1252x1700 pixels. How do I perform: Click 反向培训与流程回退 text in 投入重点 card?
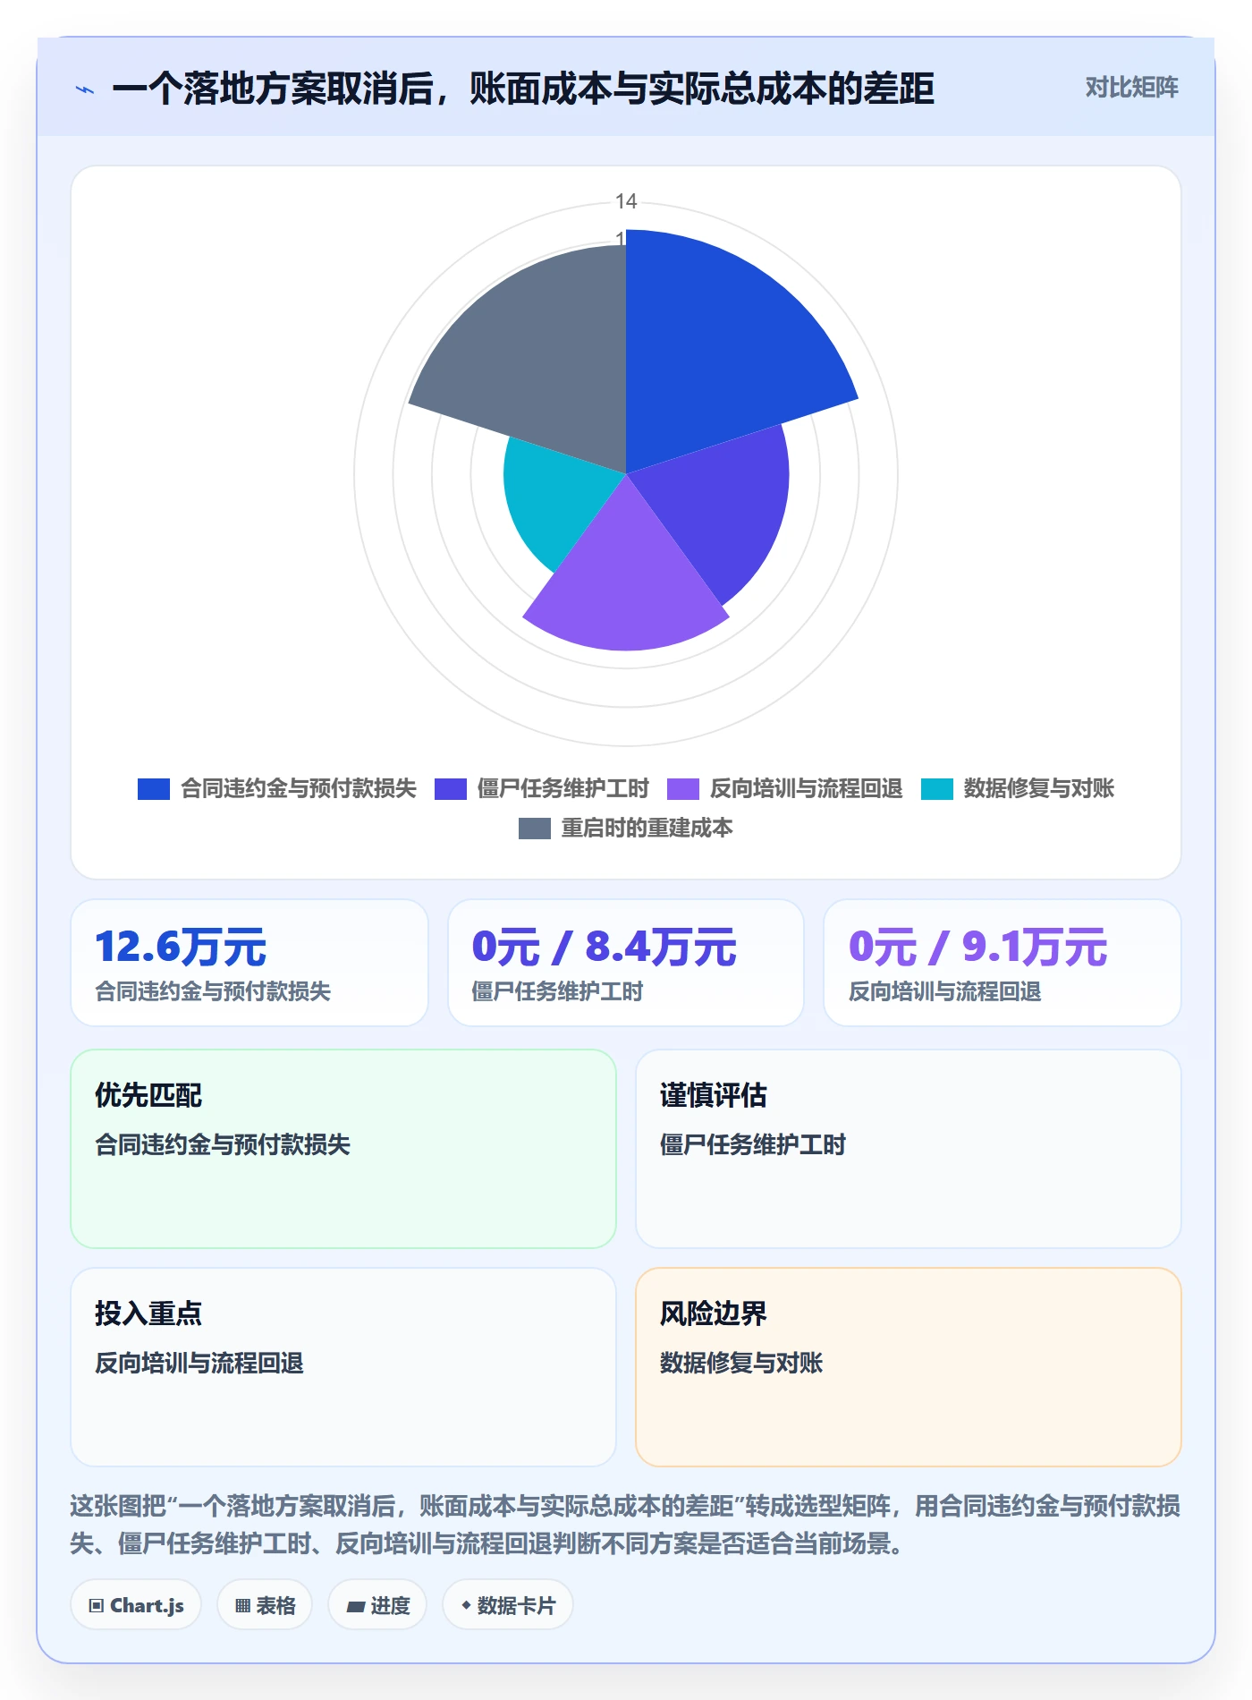click(x=199, y=1363)
